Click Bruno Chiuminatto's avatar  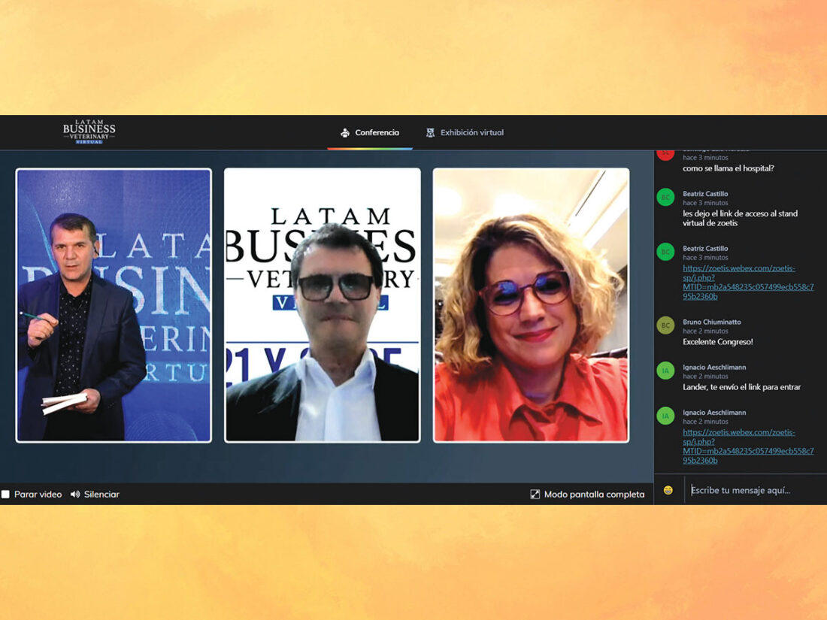pos(665,325)
